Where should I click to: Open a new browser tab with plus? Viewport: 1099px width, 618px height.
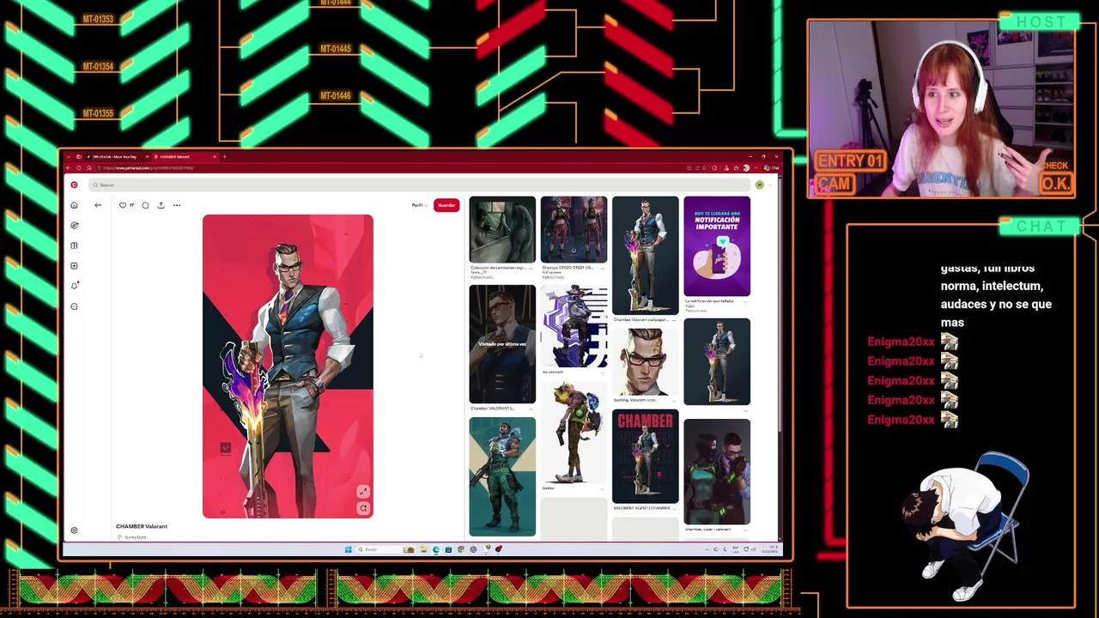click(224, 156)
